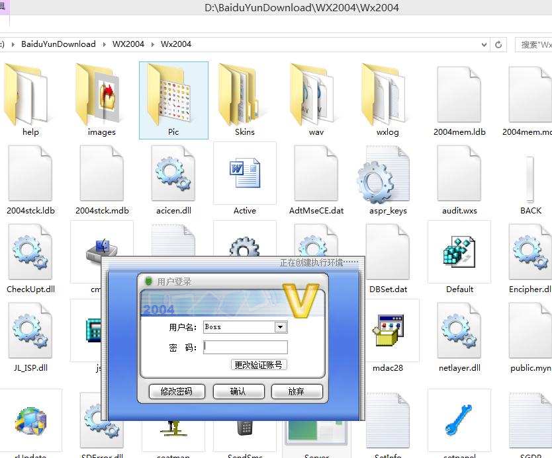Click the WX2004 breadcrumb segment
This screenshot has height=458, width=552.
tap(128, 44)
